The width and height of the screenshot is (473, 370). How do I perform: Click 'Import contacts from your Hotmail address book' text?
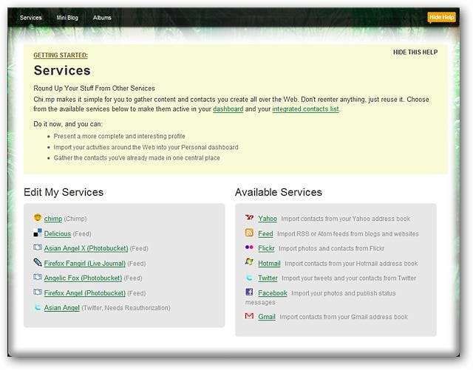pos(352,264)
